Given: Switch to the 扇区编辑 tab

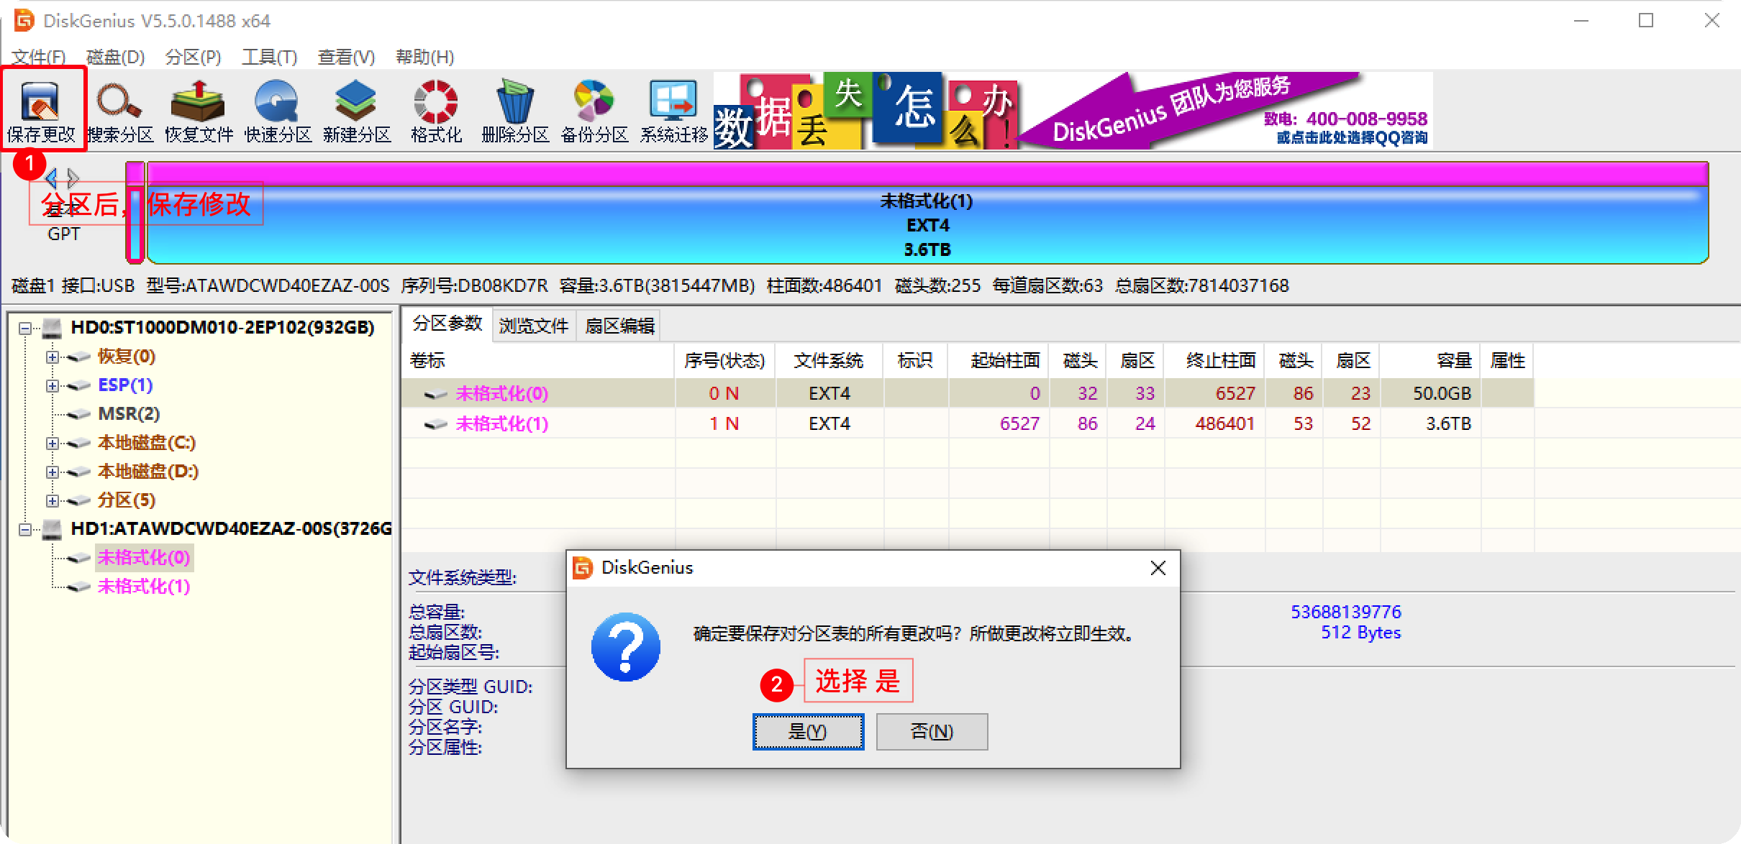Looking at the screenshot, I should (x=619, y=326).
